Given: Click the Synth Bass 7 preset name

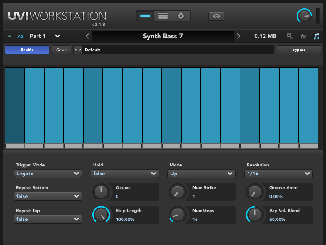Looking at the screenshot, I should click(x=163, y=36).
